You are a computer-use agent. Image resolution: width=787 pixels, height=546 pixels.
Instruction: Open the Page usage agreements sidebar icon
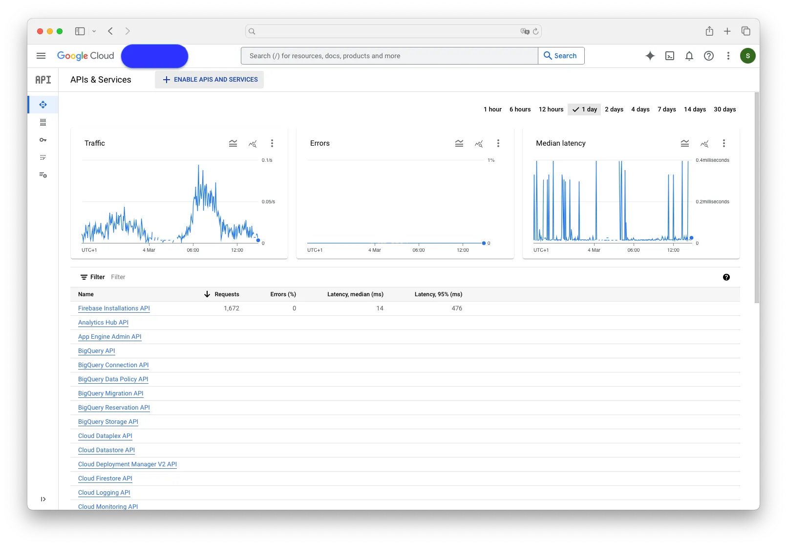pyautogui.click(x=43, y=175)
